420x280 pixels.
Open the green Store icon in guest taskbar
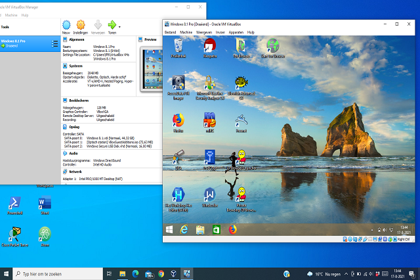[217, 230]
